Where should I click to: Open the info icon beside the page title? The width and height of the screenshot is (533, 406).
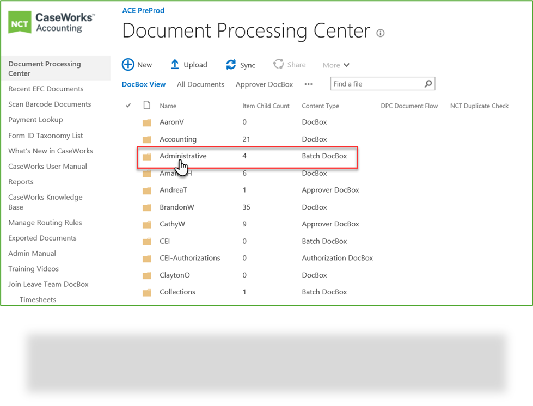(380, 33)
